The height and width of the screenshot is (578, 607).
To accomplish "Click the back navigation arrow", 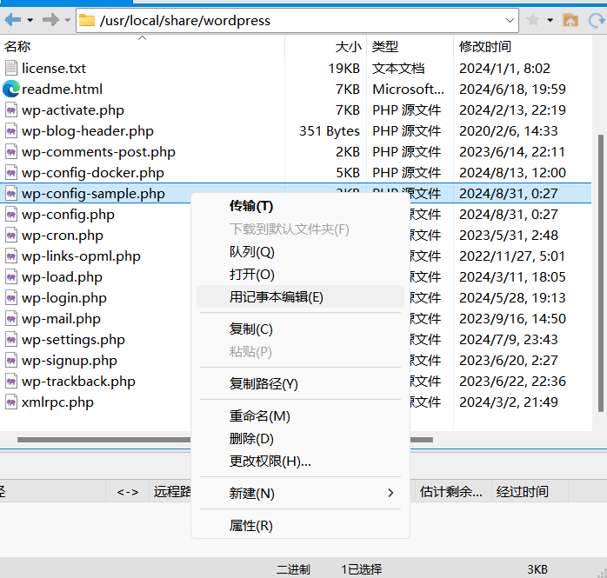I will 12,19.
